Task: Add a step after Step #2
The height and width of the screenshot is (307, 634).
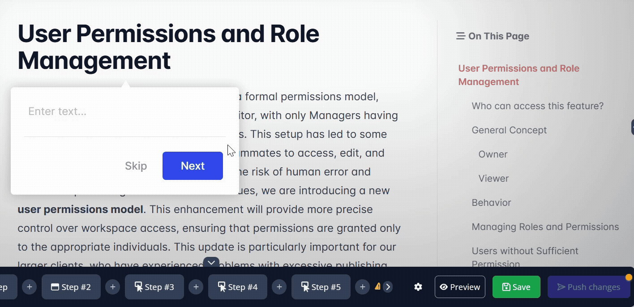Action: (x=113, y=287)
